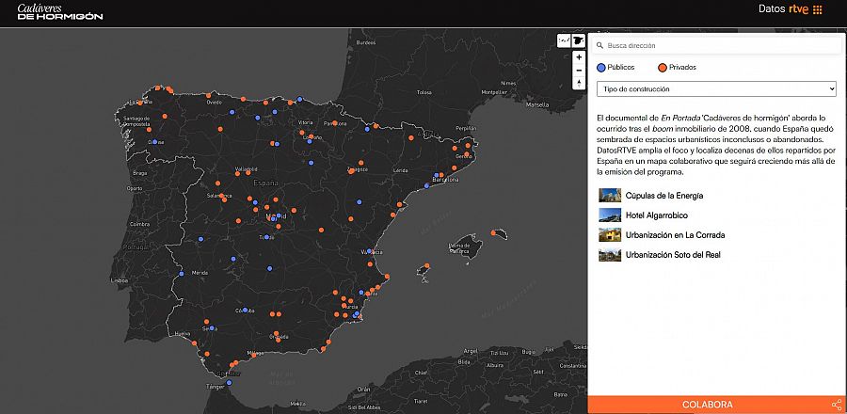This screenshot has width=847, height=414.
Task: Select the blue marker at Ourense
Action: (154, 142)
